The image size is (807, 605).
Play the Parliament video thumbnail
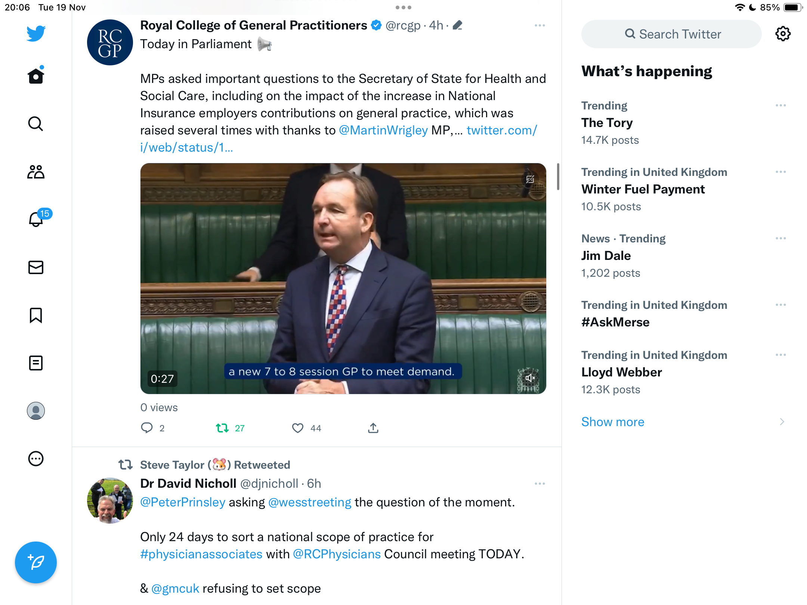343,278
